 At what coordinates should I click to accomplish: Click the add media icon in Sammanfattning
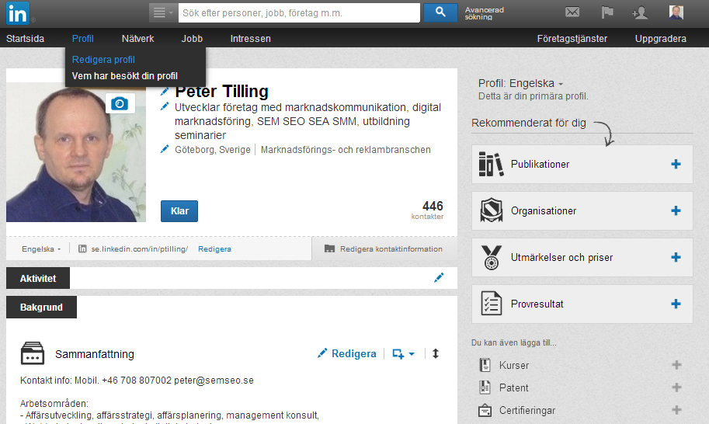pyautogui.click(x=398, y=354)
